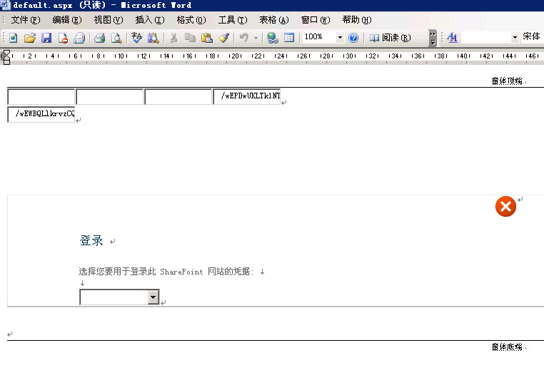
Task: Click the 窗体顶端 form top label
Action: click(x=507, y=81)
